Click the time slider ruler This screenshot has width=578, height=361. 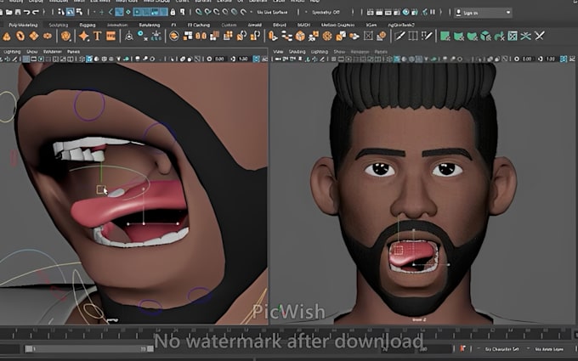tap(287, 333)
